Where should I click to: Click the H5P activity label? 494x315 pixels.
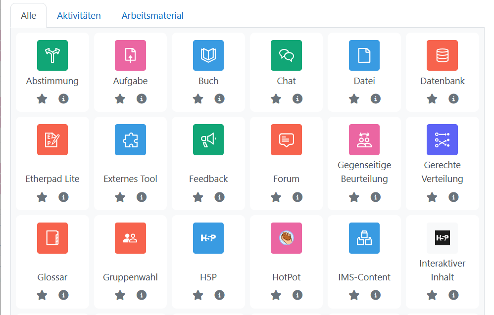coord(208,277)
